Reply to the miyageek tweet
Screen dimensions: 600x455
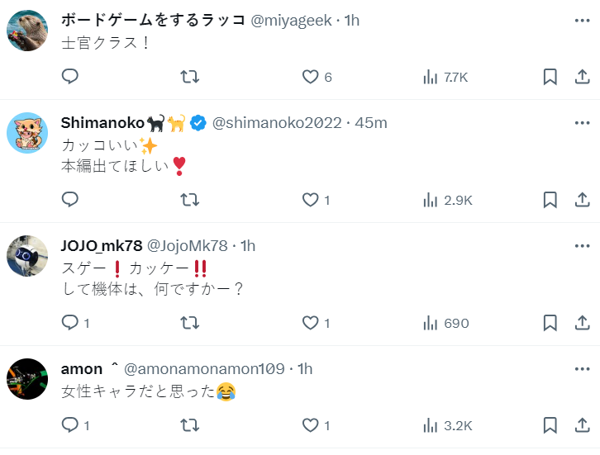click(70, 77)
